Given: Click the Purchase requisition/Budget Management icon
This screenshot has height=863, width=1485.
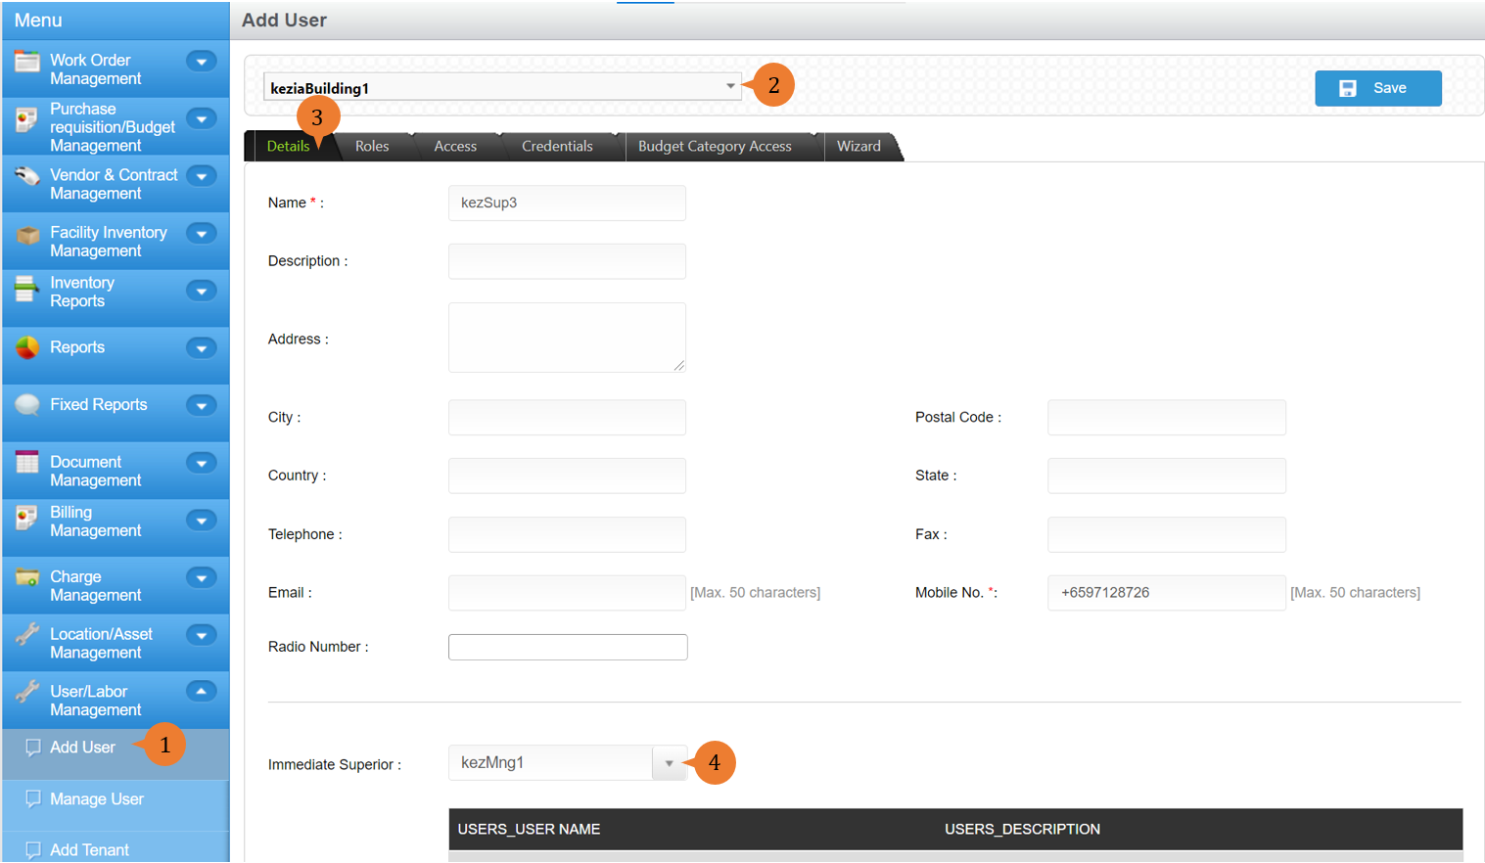Looking at the screenshot, I should pos(27,120).
